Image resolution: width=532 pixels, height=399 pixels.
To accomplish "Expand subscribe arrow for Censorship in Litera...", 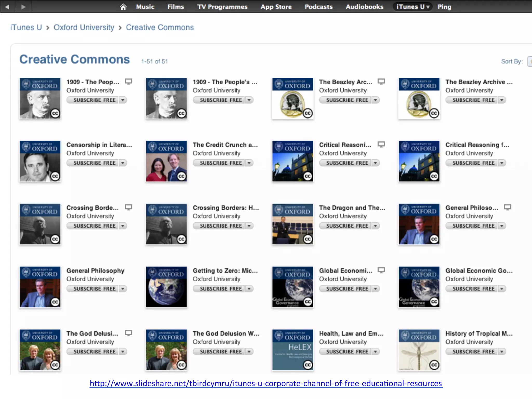I will pos(123,163).
